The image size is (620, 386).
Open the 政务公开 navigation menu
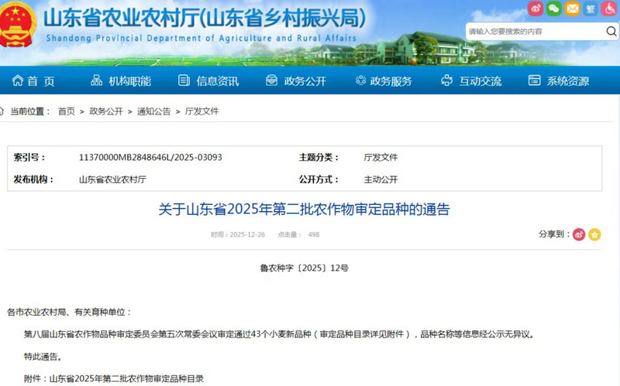(x=296, y=80)
